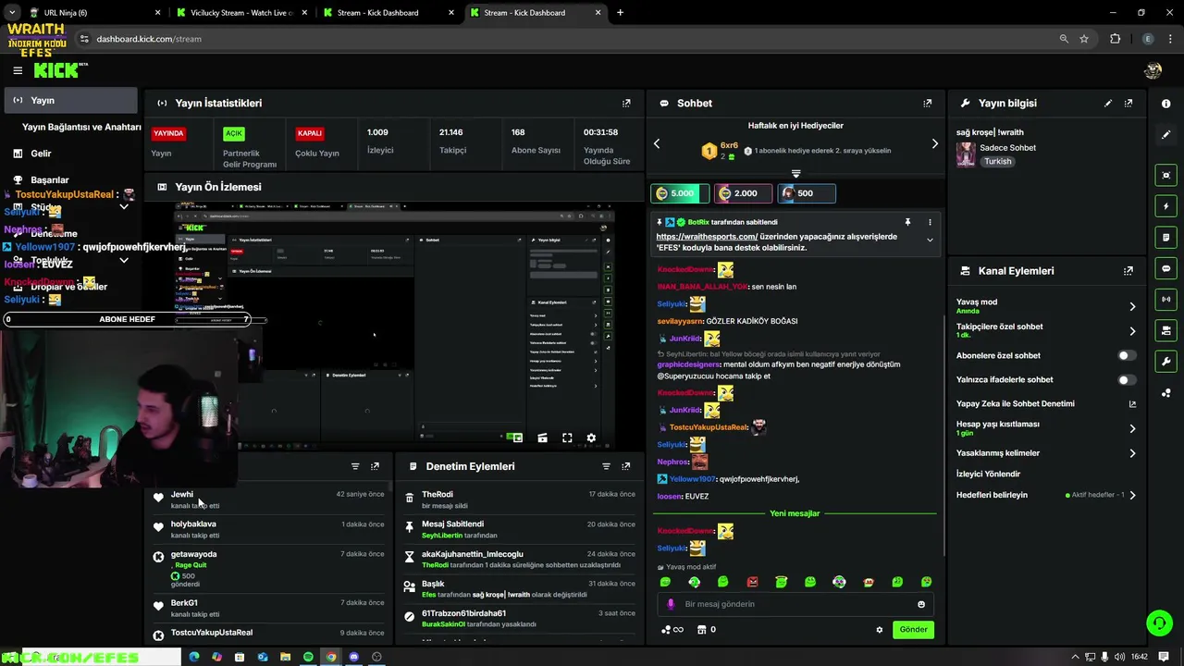This screenshot has height=666, width=1184.
Task: Show previous weekly top gifter
Action: [x=657, y=143]
